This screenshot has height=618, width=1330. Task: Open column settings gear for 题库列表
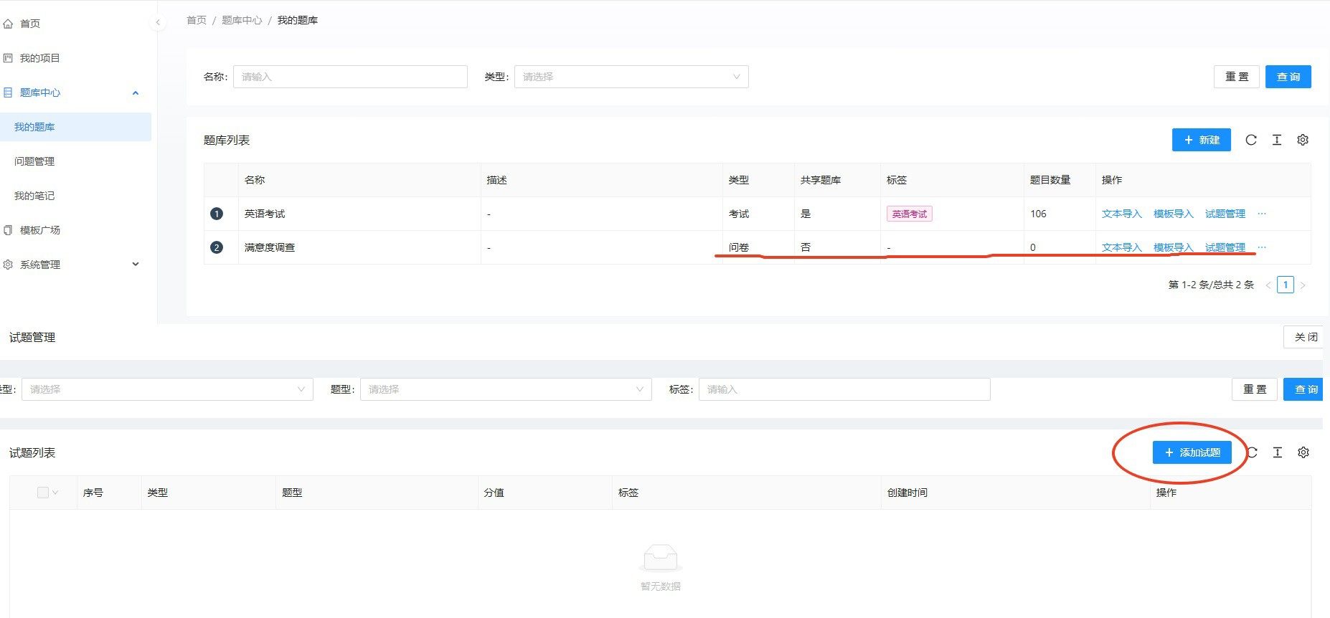(1303, 140)
